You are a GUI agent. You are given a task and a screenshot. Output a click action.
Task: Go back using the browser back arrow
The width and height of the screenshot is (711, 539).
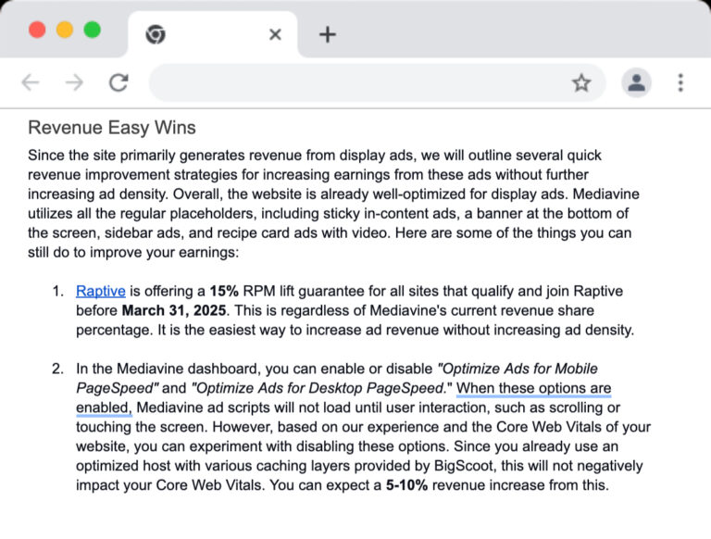[x=31, y=82]
